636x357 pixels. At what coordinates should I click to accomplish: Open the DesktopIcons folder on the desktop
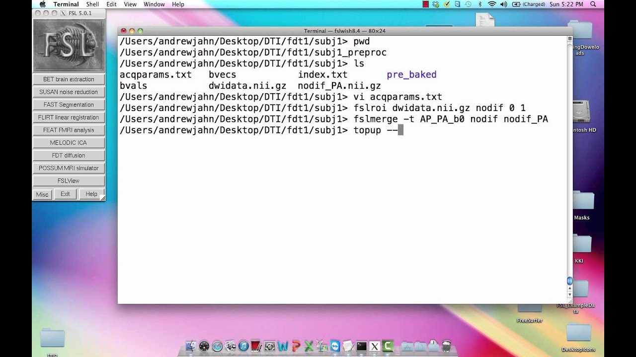tap(579, 337)
